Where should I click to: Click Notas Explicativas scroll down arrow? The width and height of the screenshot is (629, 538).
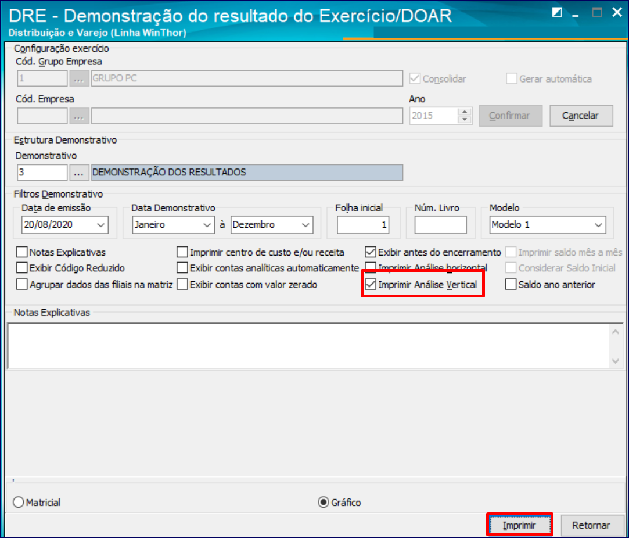coord(616,361)
